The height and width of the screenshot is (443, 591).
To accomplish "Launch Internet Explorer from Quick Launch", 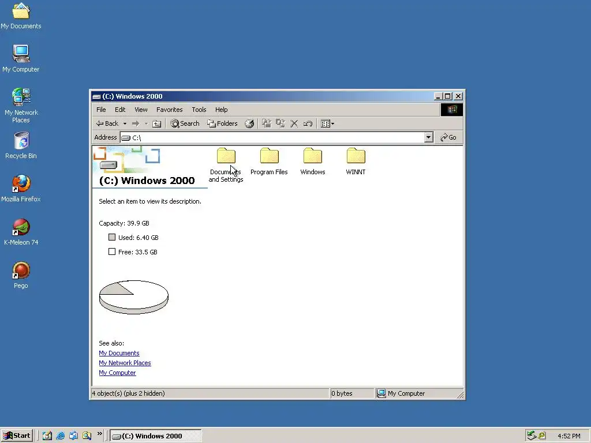I will [60, 436].
